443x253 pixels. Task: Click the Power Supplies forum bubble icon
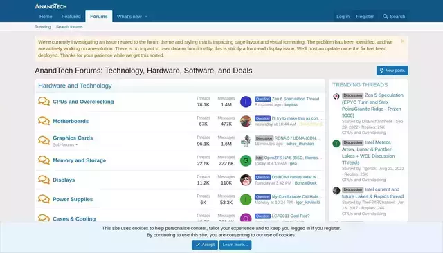44,199
